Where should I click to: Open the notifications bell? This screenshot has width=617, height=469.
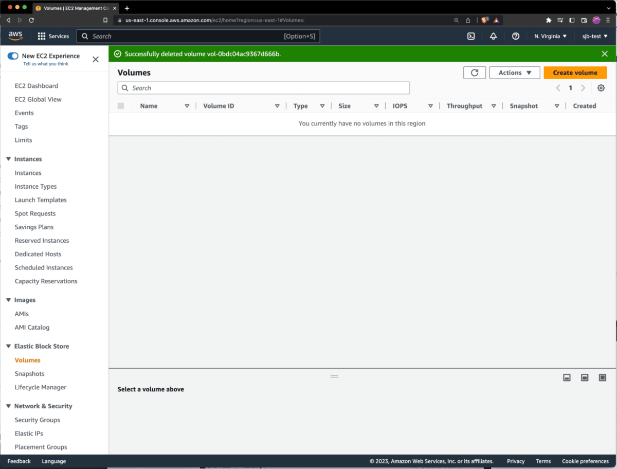point(493,36)
